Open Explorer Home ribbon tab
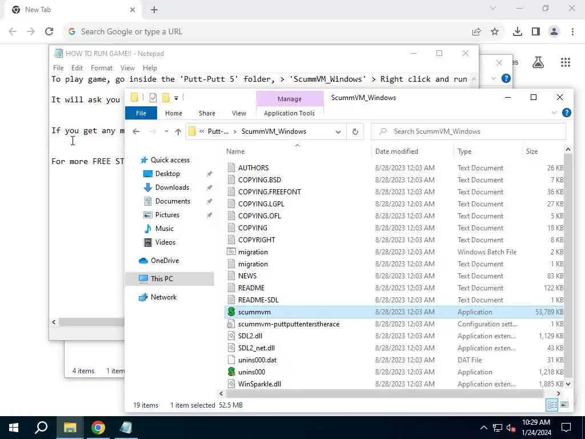 coord(174,113)
